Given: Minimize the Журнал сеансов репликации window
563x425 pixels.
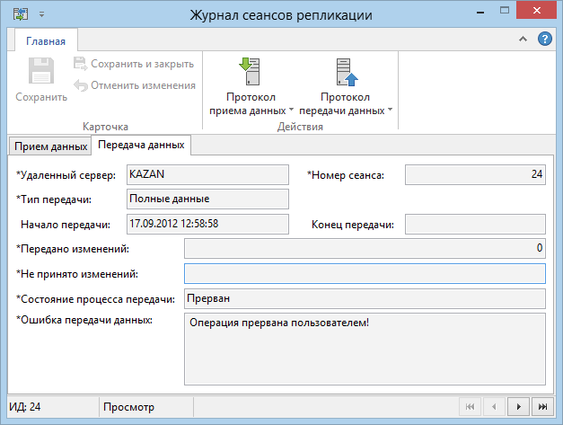Looking at the screenshot, I should click(480, 13).
